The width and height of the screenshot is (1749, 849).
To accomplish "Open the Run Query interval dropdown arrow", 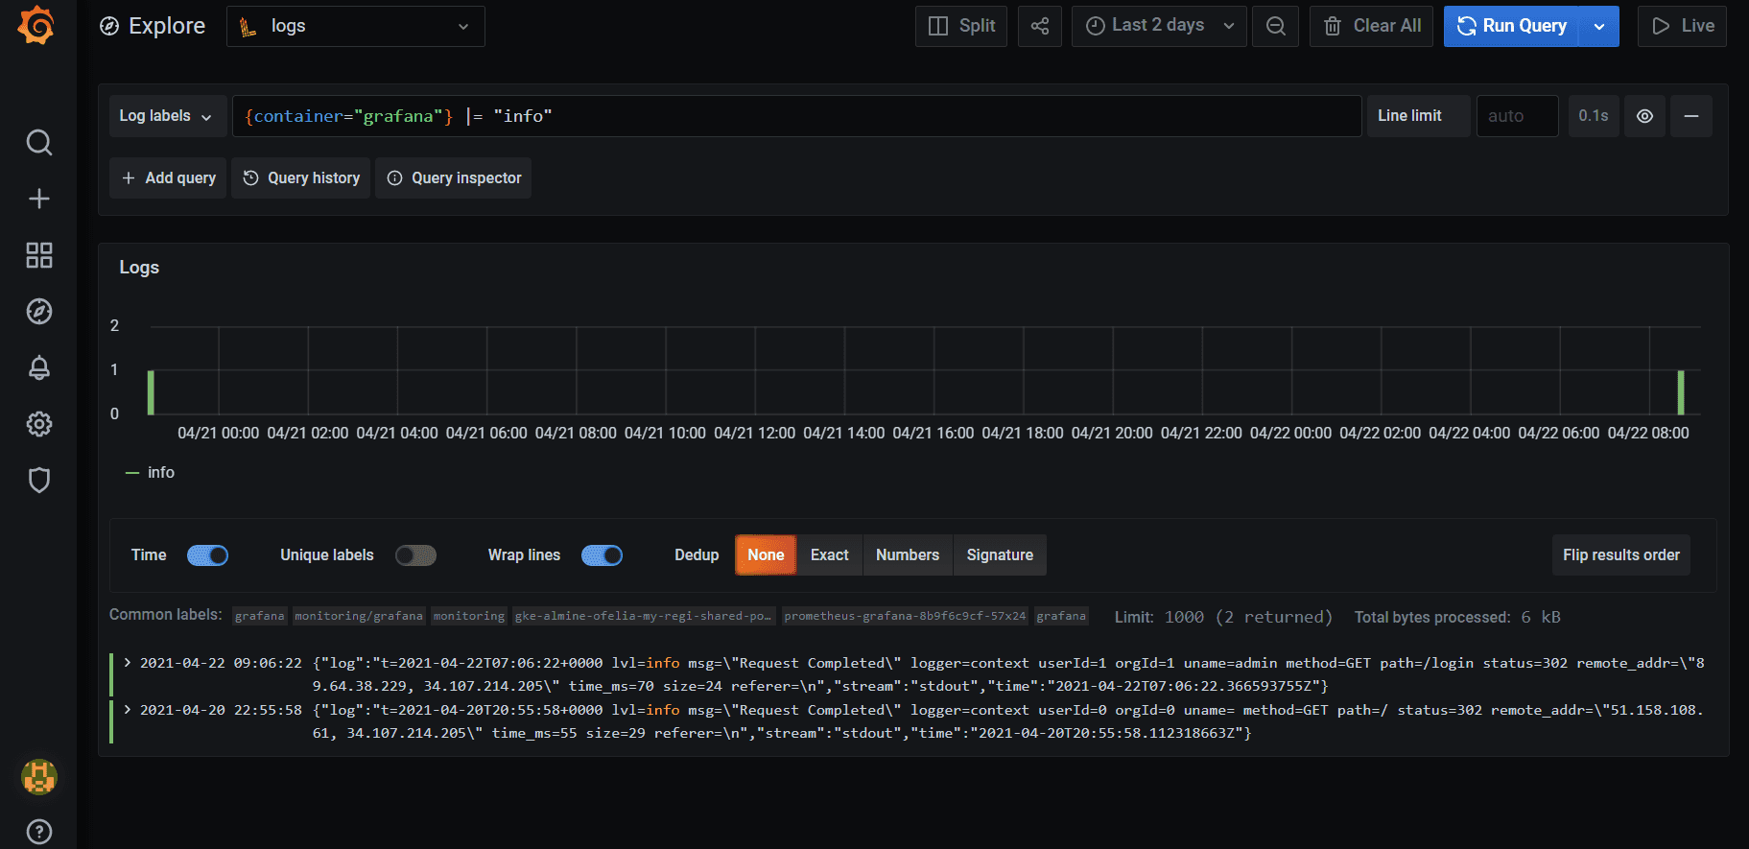I will click(1599, 26).
